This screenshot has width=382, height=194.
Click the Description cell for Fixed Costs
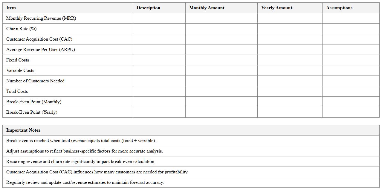[159, 60]
